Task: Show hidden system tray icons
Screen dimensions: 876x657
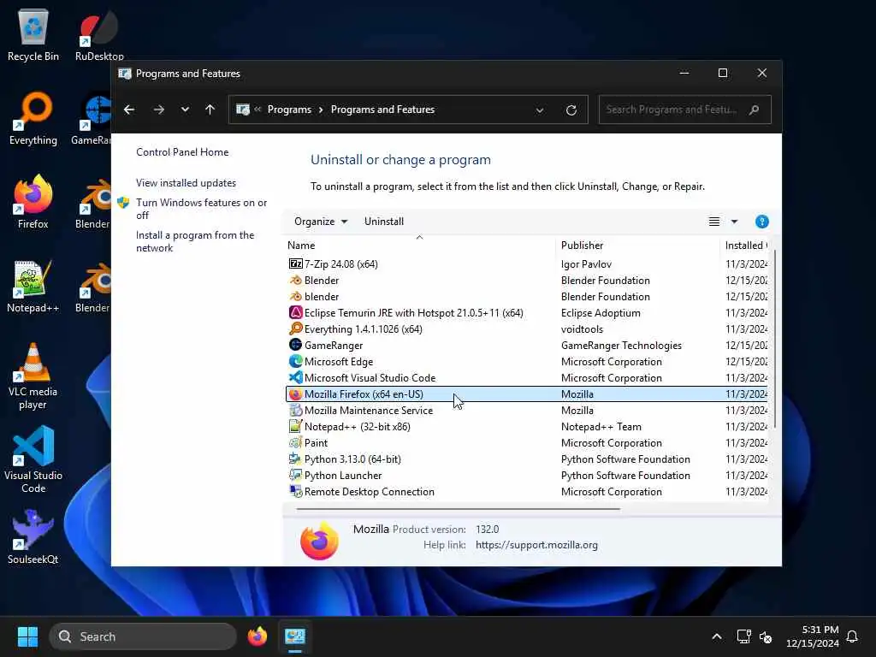Action: point(717,636)
